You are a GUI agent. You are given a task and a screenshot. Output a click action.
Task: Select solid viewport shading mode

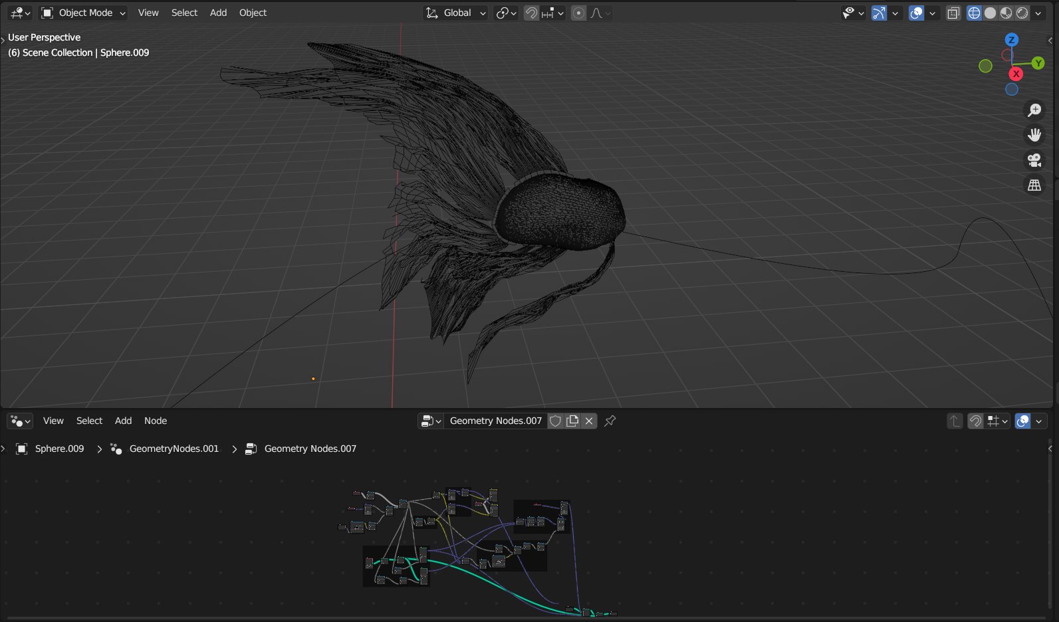tap(991, 13)
